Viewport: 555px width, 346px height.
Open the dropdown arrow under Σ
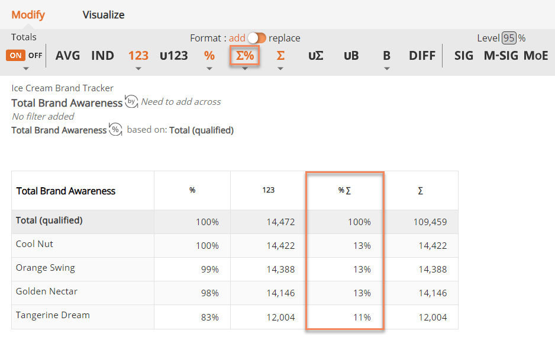point(280,69)
